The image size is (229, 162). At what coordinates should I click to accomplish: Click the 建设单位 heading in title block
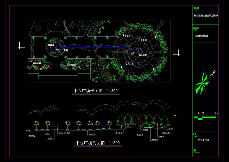click(x=196, y=8)
